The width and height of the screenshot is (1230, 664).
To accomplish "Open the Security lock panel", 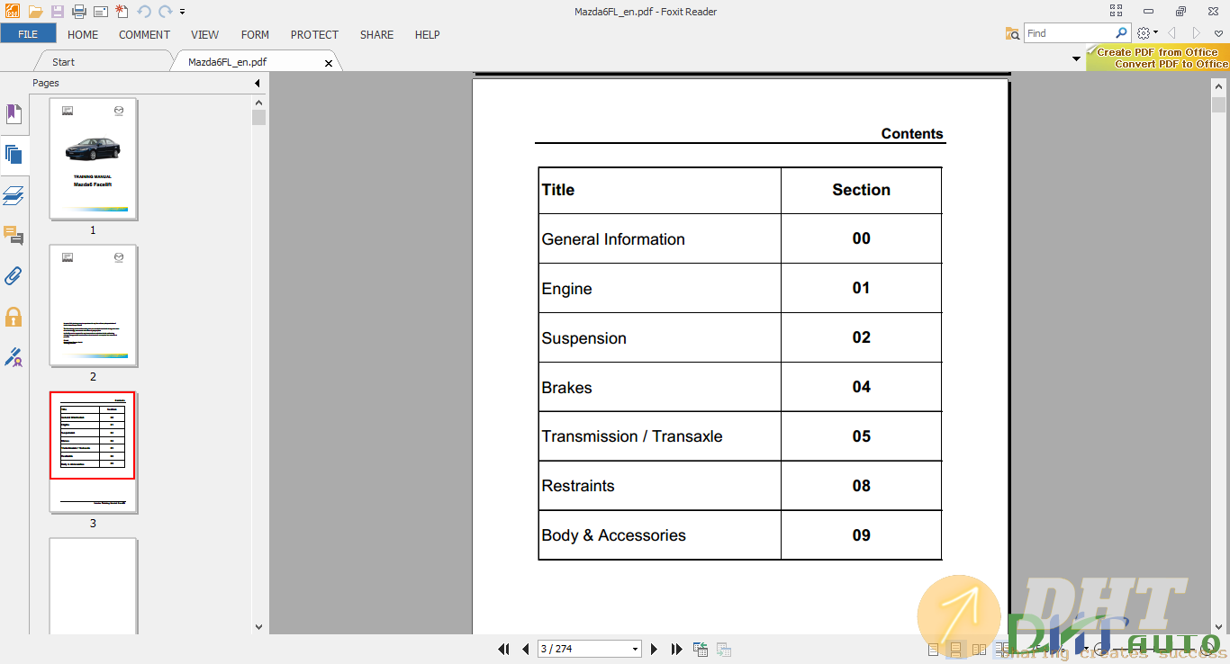I will tap(14, 317).
